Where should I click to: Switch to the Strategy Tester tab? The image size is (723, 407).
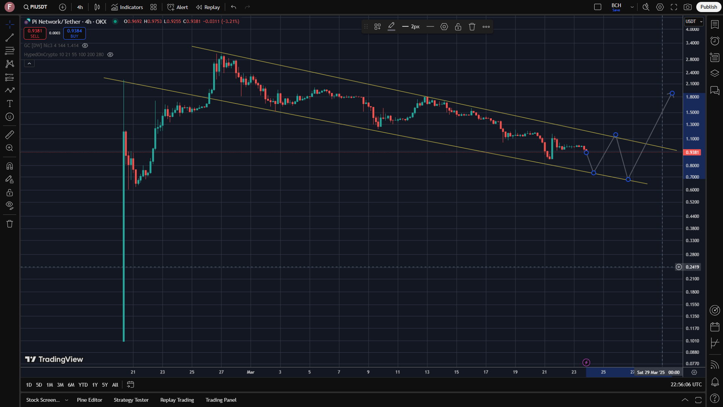tap(131, 400)
